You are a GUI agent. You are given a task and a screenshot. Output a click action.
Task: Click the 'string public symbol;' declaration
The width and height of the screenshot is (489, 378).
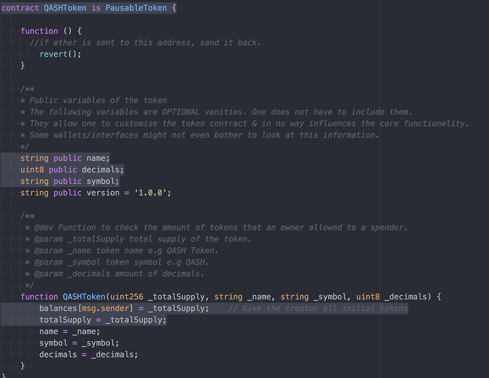[x=70, y=181]
